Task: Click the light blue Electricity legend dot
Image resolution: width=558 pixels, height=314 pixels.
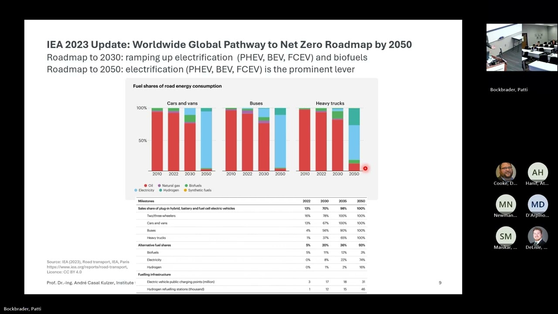Action: coord(136,190)
